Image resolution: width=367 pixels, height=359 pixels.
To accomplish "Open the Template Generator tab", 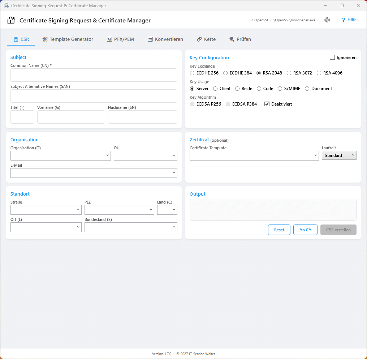I will 68,39.
